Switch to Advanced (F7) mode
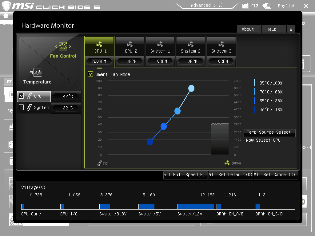Image resolution: width=315 pixels, height=236 pixels. tap(207, 6)
